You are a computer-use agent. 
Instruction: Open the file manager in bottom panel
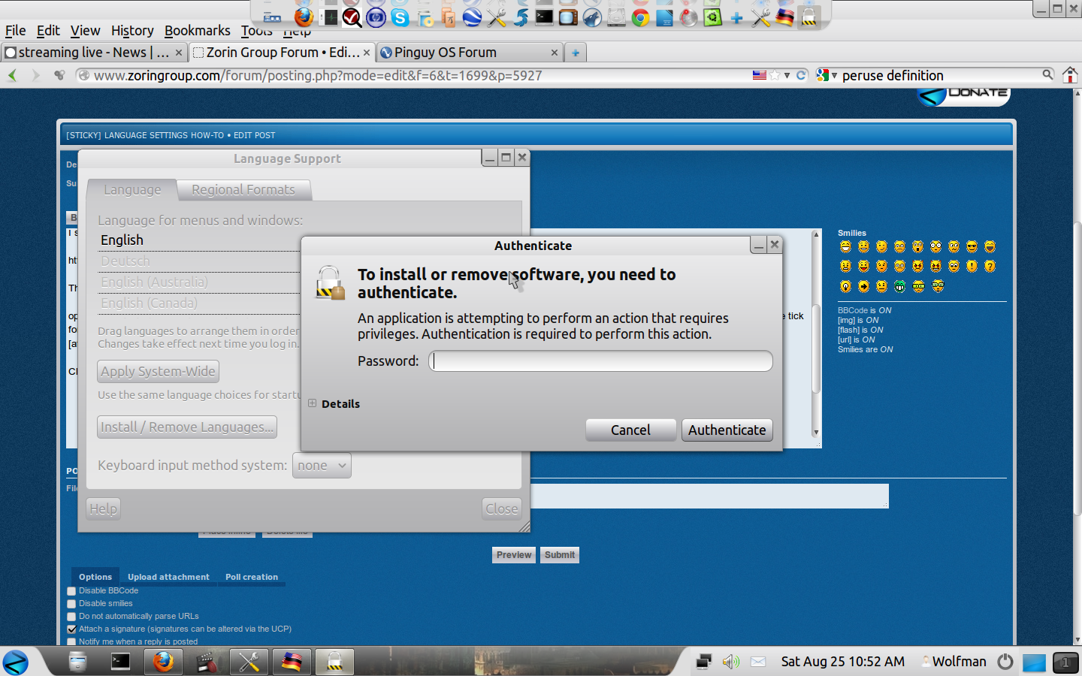point(77,662)
